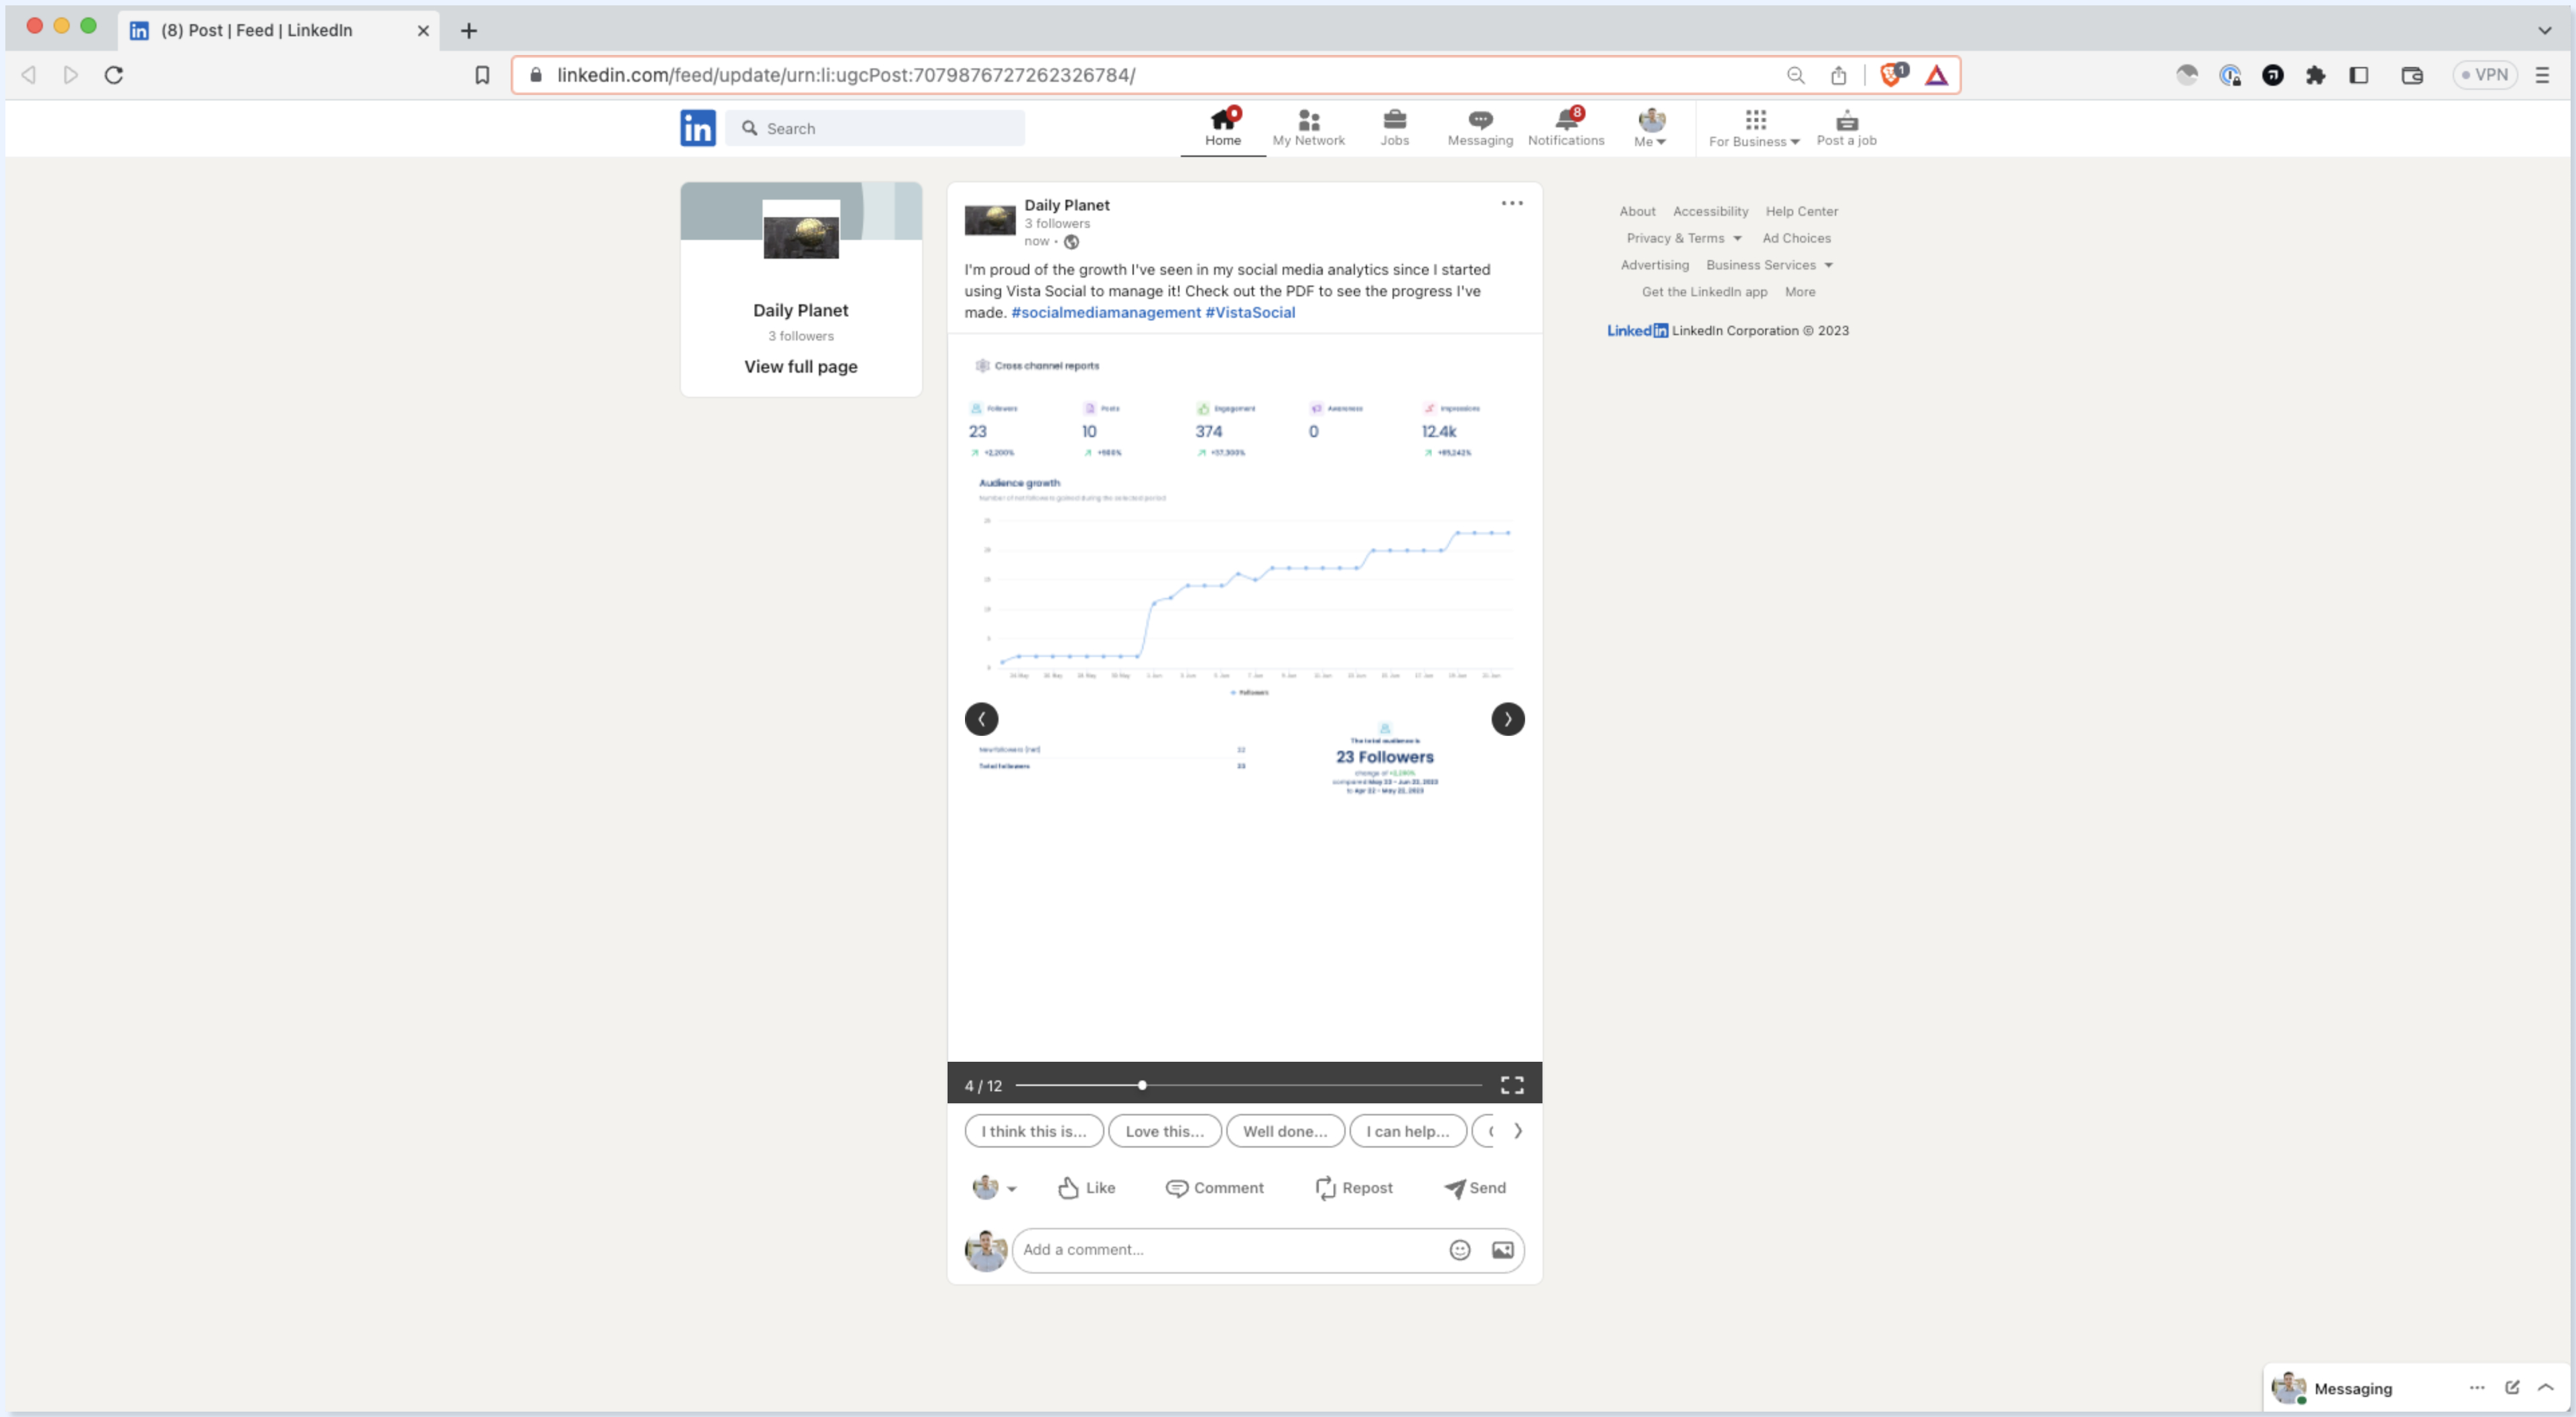Choose the 'I think this is...' reply suggestion
Screen dimensions: 2576x1417
click(x=1033, y=1131)
